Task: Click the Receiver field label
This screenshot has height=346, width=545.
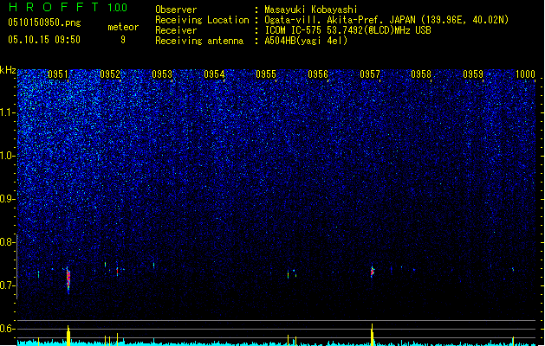Action: coord(176,30)
